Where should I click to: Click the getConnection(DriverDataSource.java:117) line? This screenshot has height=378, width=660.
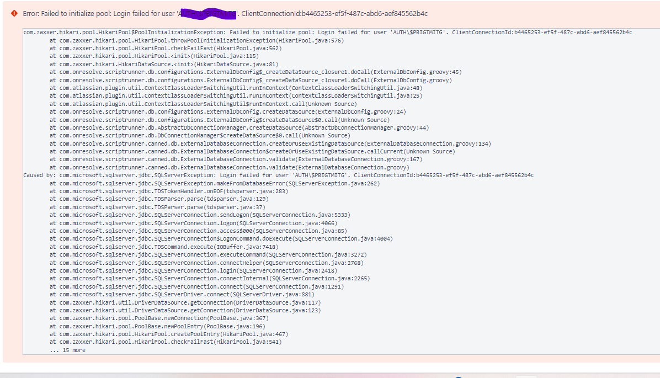[185, 302]
